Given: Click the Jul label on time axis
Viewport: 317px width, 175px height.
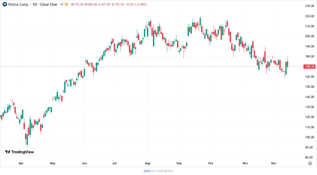Looking at the screenshot, I should click(x=114, y=163).
